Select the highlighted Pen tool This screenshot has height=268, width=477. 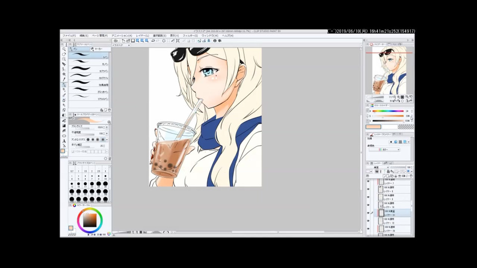64,85
